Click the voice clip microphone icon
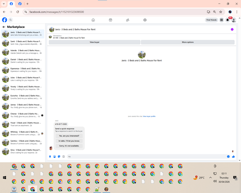 point(50,156)
